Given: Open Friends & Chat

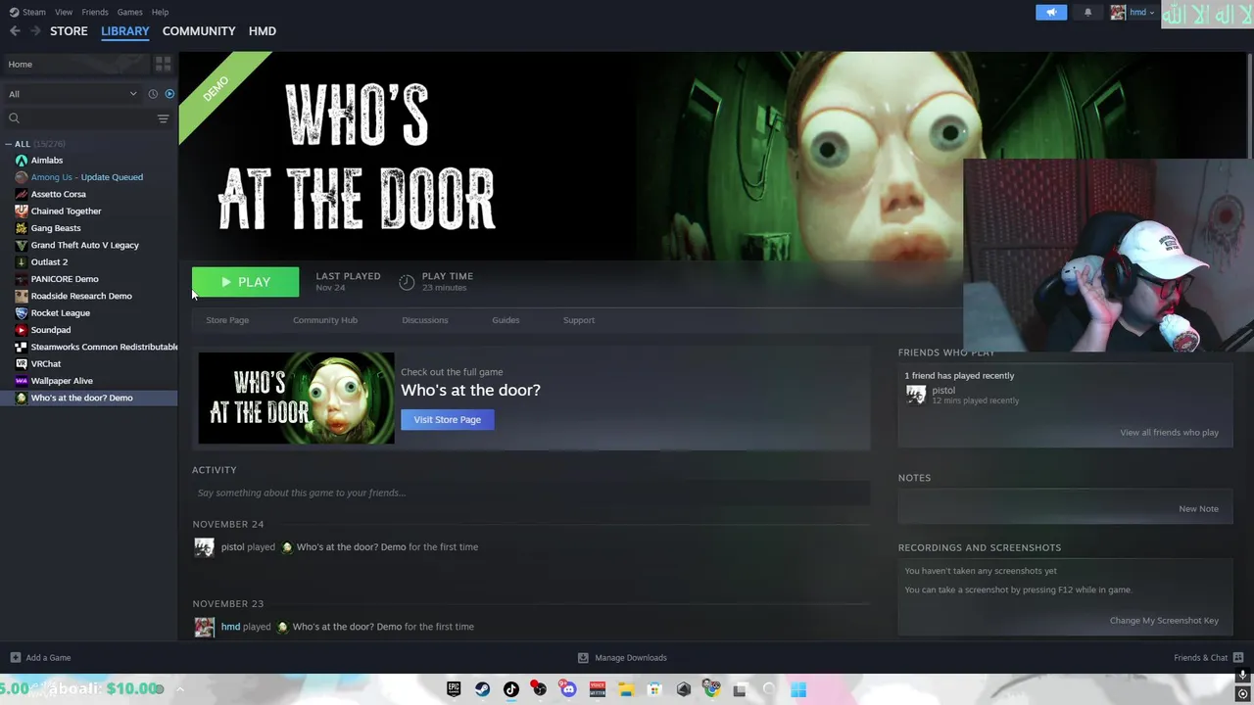Looking at the screenshot, I should pos(1209,658).
